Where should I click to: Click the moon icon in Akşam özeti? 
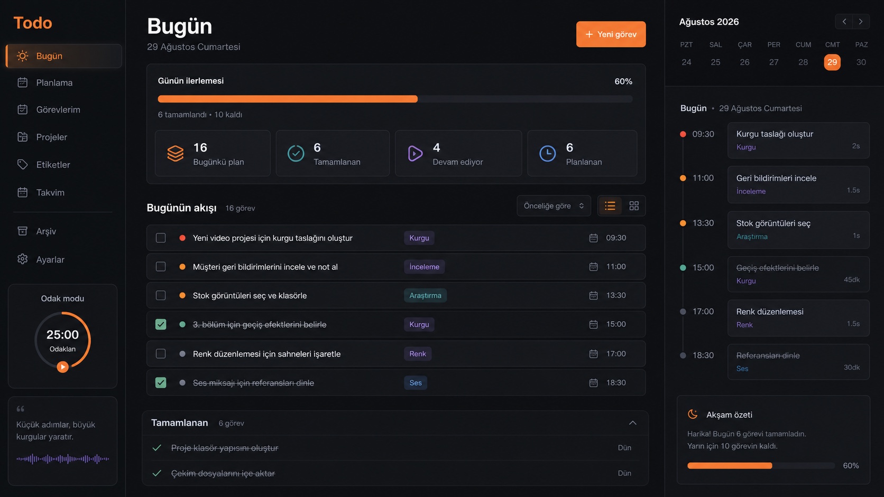(693, 415)
